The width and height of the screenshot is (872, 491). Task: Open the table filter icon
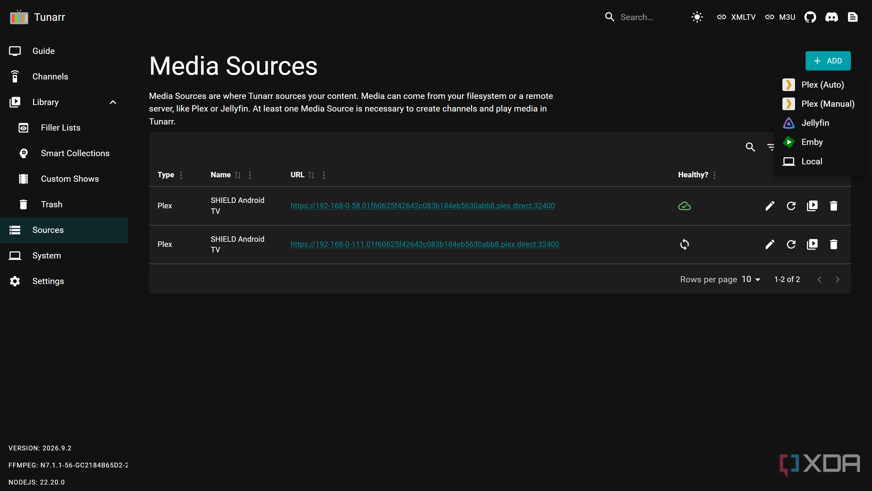pos(770,147)
